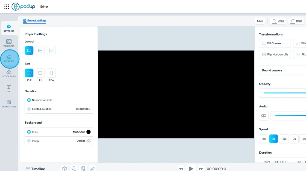
Task: Expand the Round corners option
Action: 283,70
